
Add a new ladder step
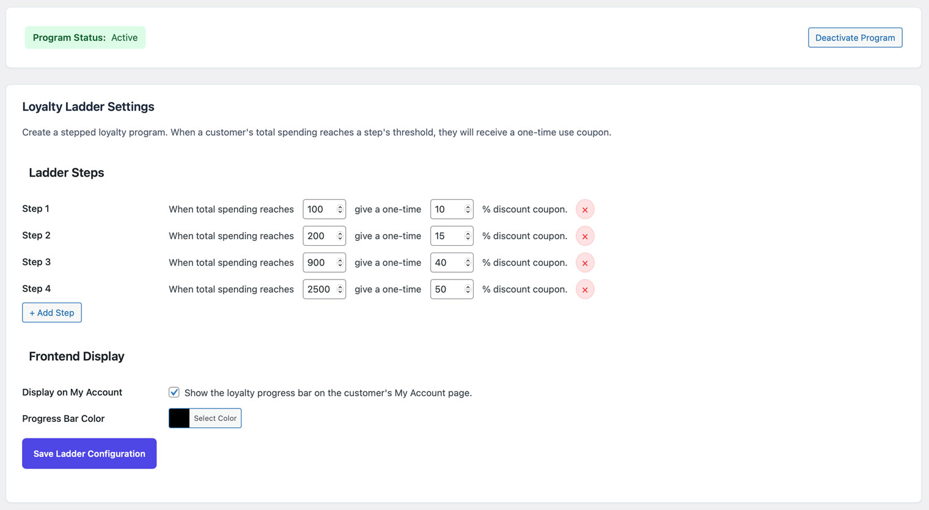point(51,312)
